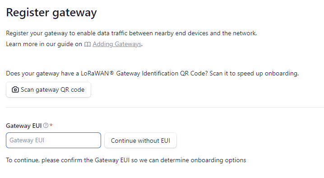This screenshot has height=178, width=324.
Task: Click the registered trademark symbol after LoRaWAN
Action: point(112,73)
